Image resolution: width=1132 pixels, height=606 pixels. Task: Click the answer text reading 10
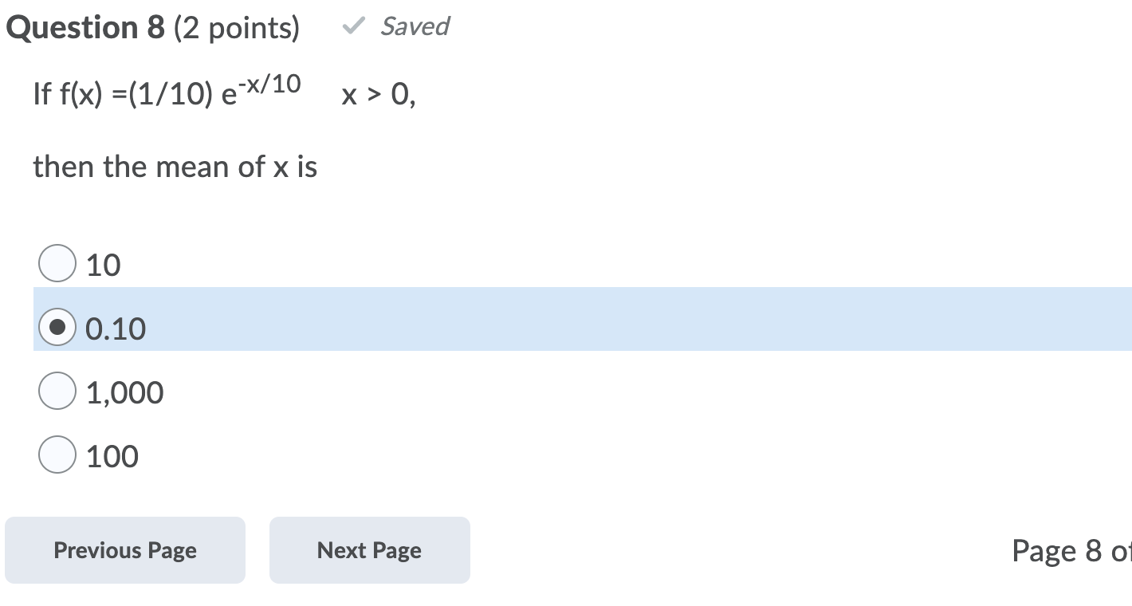[104, 264]
